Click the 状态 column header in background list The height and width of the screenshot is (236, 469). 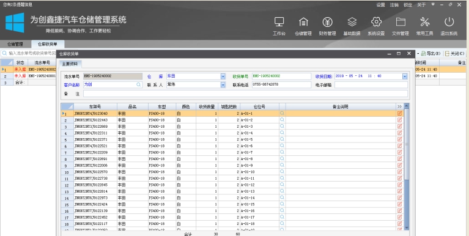(x=20, y=62)
